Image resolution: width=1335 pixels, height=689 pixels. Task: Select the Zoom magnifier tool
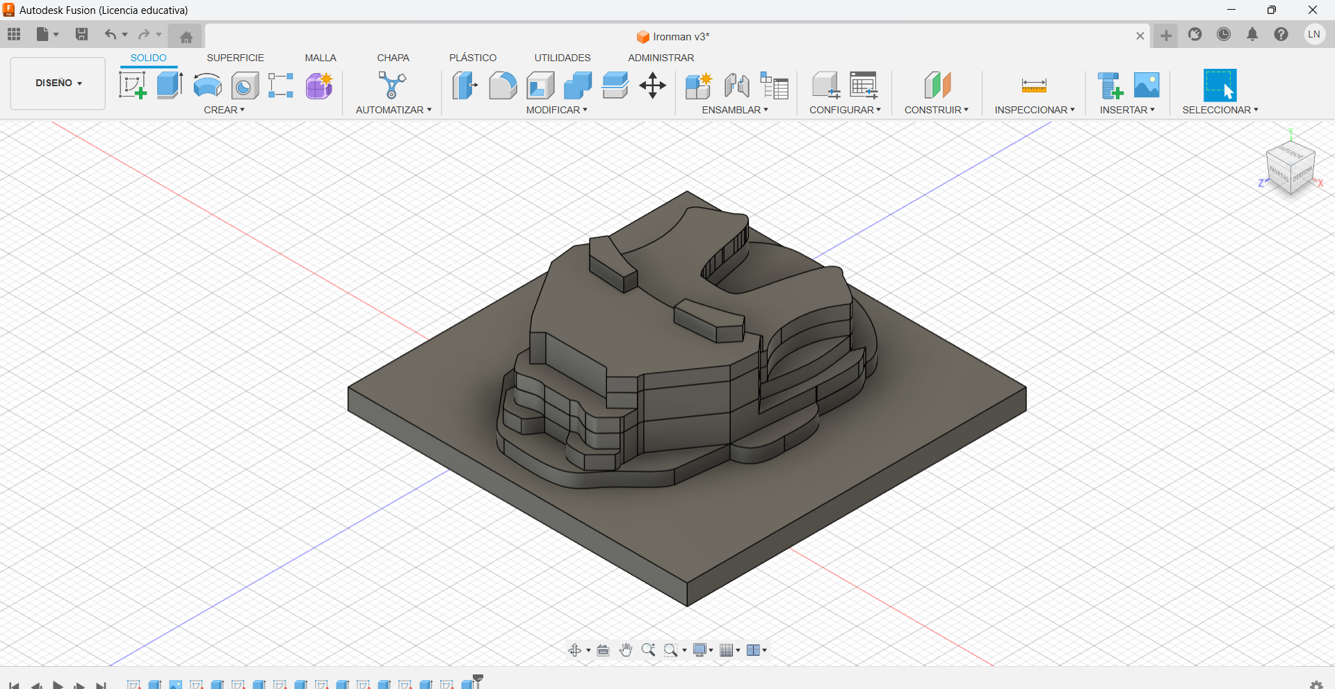pos(649,650)
